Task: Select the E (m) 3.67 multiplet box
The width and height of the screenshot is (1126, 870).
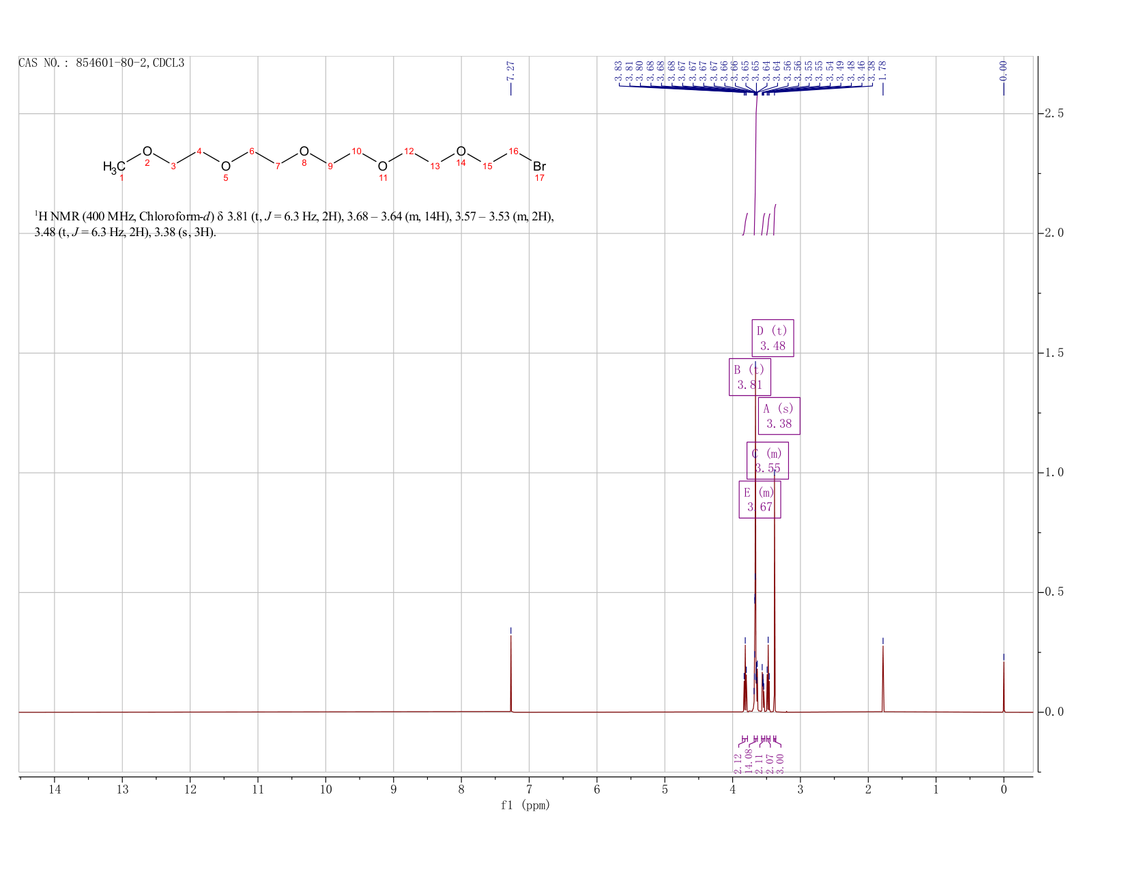Action: click(760, 499)
